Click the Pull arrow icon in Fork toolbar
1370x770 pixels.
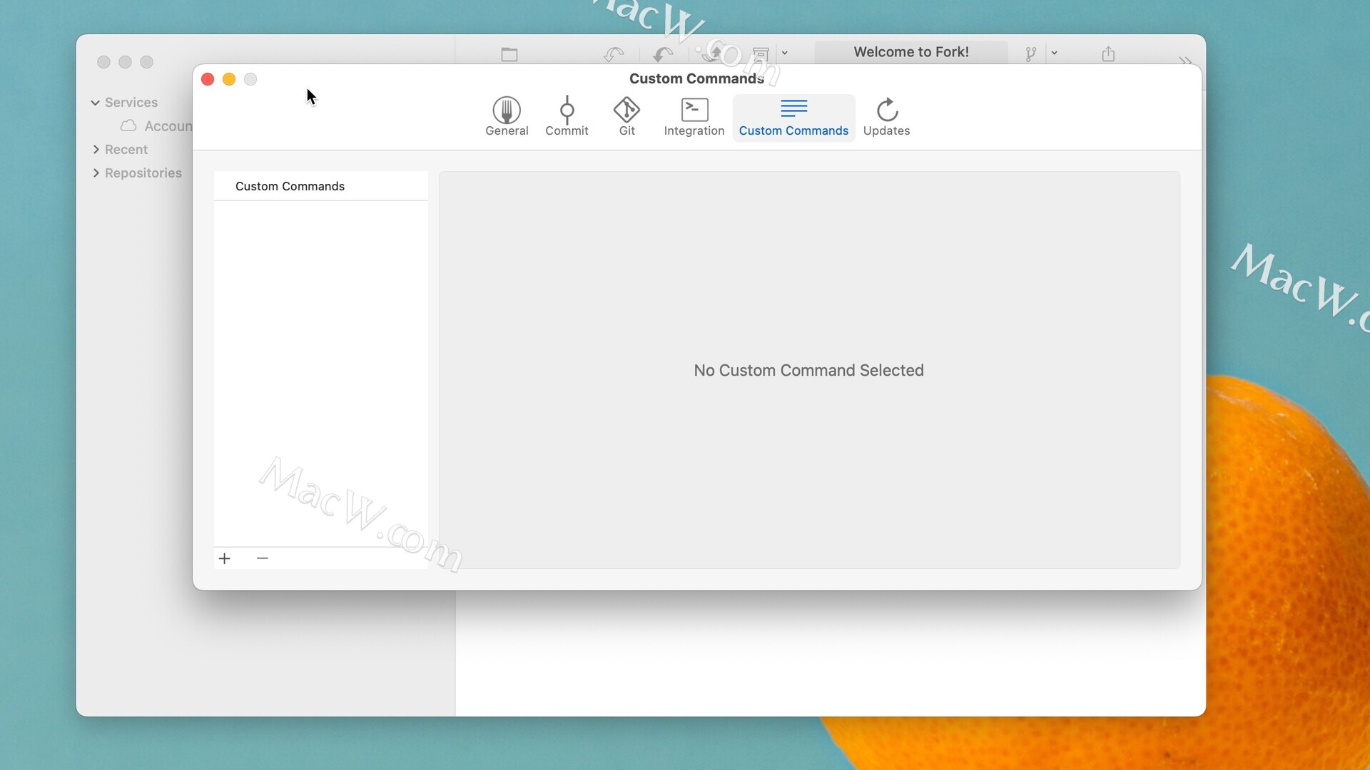[663, 54]
